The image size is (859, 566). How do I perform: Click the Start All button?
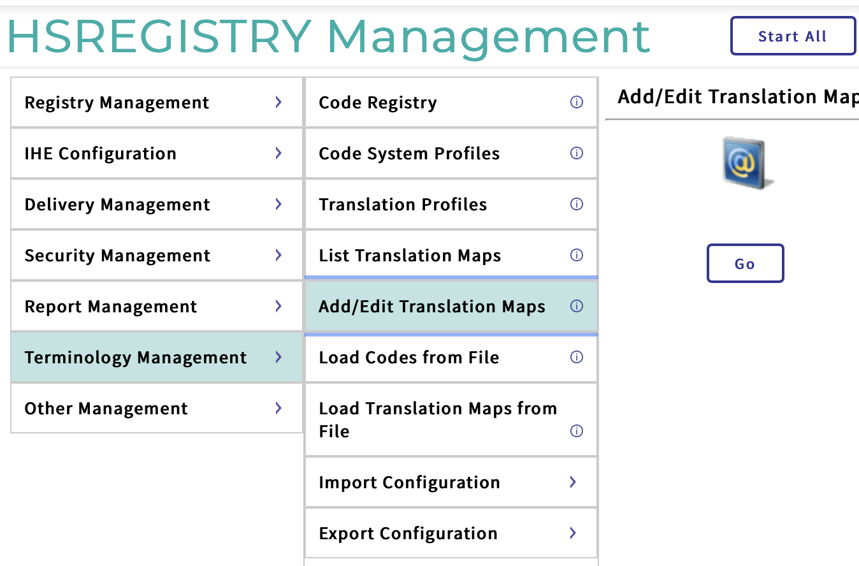point(792,36)
